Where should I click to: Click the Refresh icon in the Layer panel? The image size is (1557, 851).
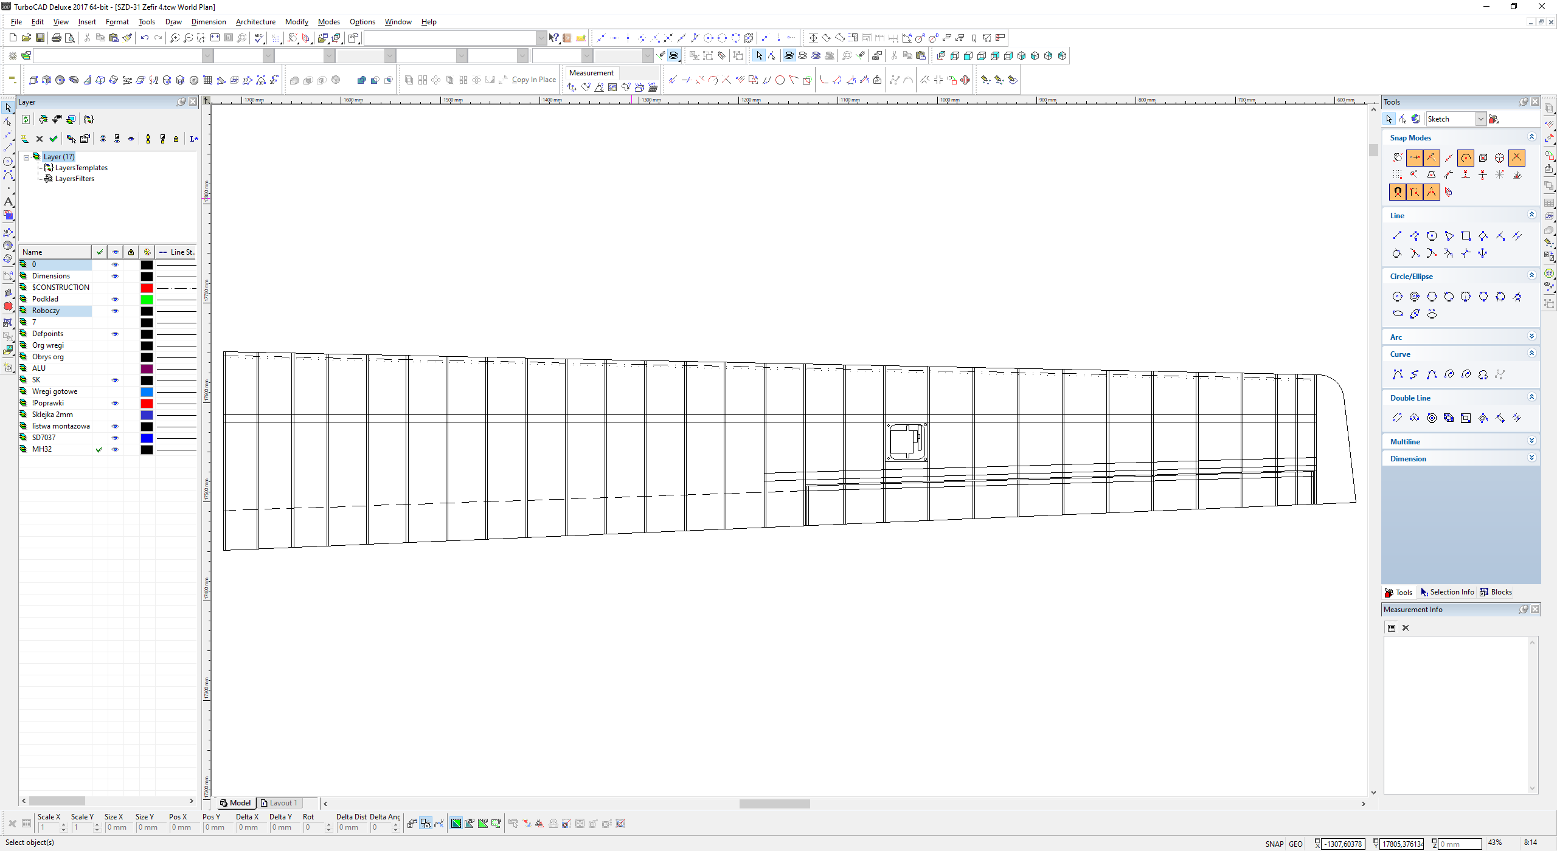point(26,120)
